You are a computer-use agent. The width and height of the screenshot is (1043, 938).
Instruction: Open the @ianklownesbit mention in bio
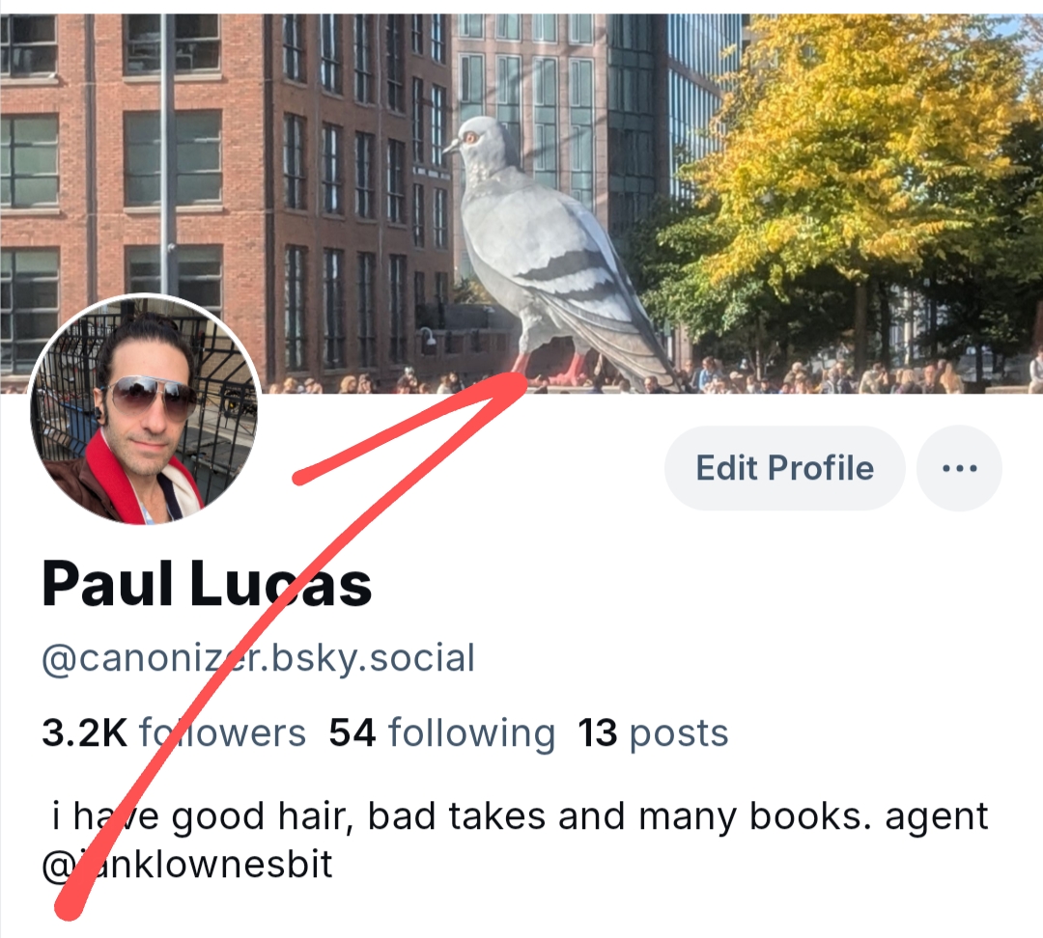click(x=187, y=865)
